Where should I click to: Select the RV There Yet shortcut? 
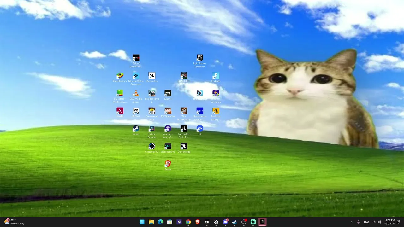pos(168,113)
